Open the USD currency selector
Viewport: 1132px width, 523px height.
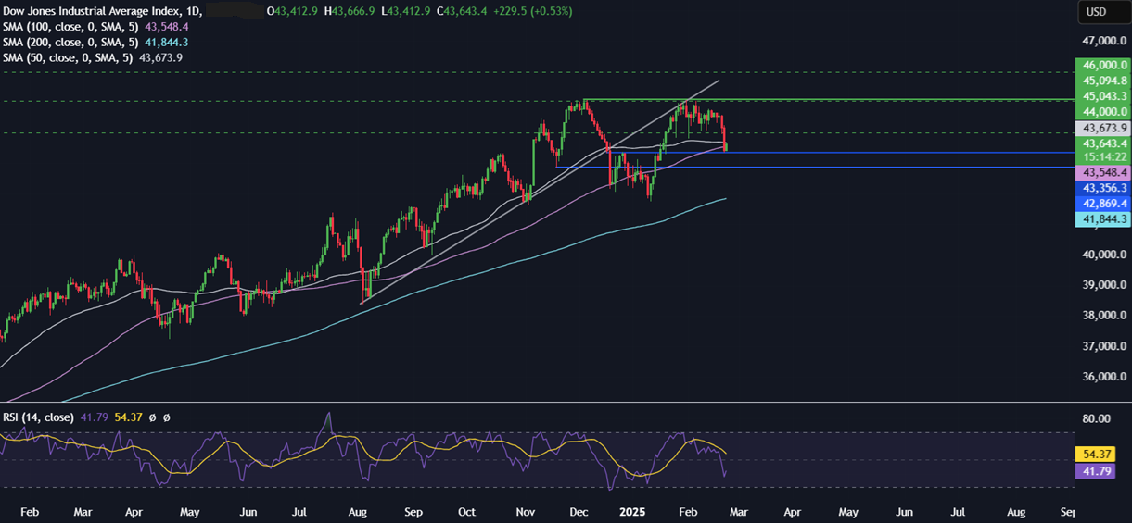coord(1103,13)
